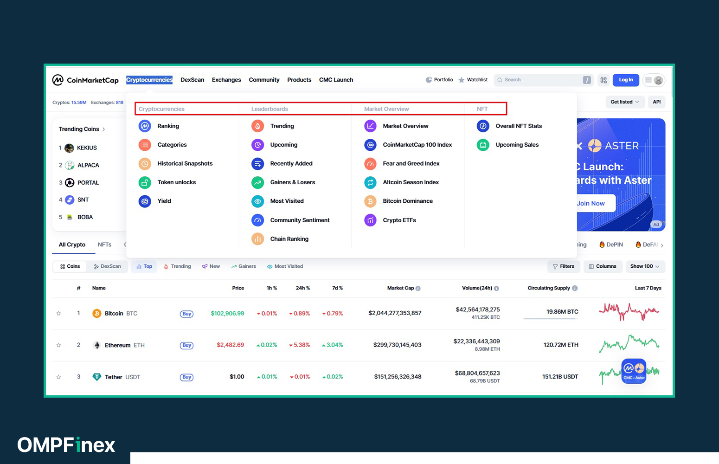719x464 pixels.
Task: Switch to the NFTs tab
Action: tap(104, 245)
